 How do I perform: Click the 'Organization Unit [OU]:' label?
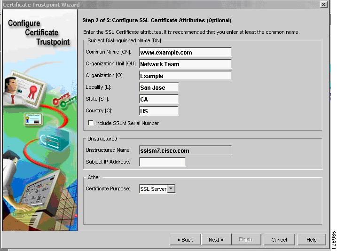pos(111,63)
